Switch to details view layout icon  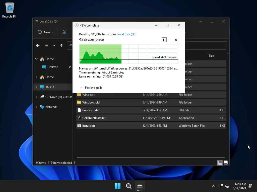220,162
